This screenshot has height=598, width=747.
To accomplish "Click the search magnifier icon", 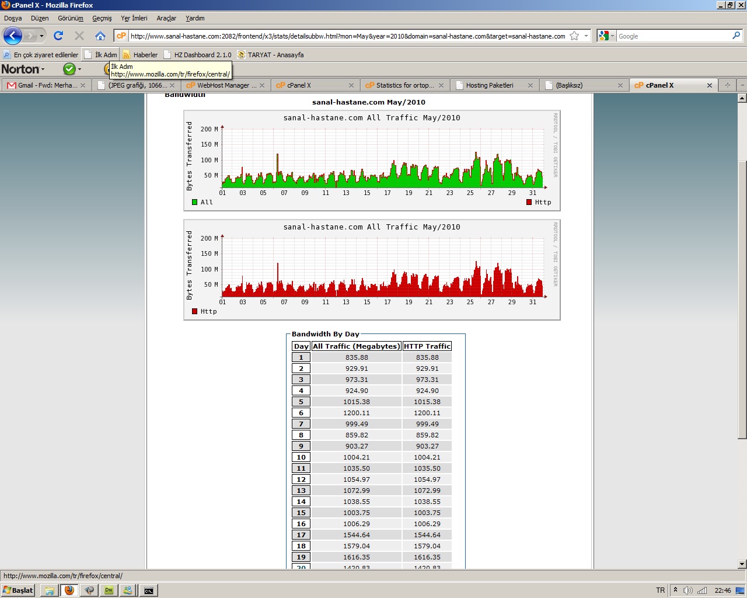I will (x=736, y=36).
